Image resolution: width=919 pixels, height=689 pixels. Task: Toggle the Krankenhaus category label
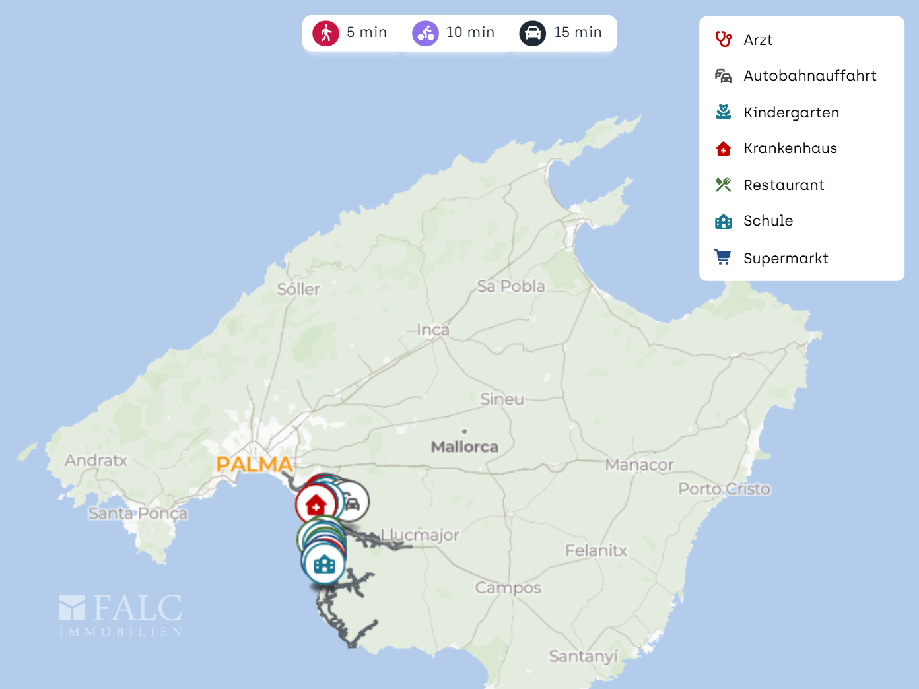point(790,148)
